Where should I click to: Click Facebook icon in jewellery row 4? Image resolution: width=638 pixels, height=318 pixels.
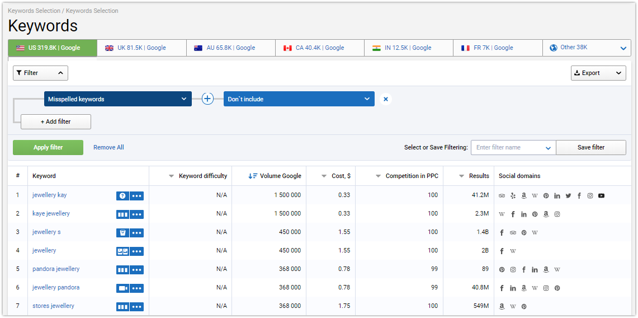point(502,251)
